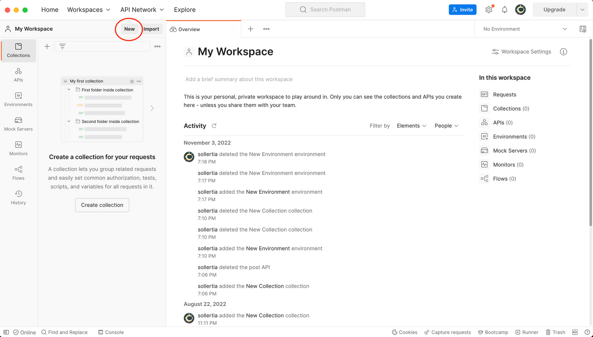The width and height of the screenshot is (593, 337).
Task: Open the settings gear icon
Action: 489,10
